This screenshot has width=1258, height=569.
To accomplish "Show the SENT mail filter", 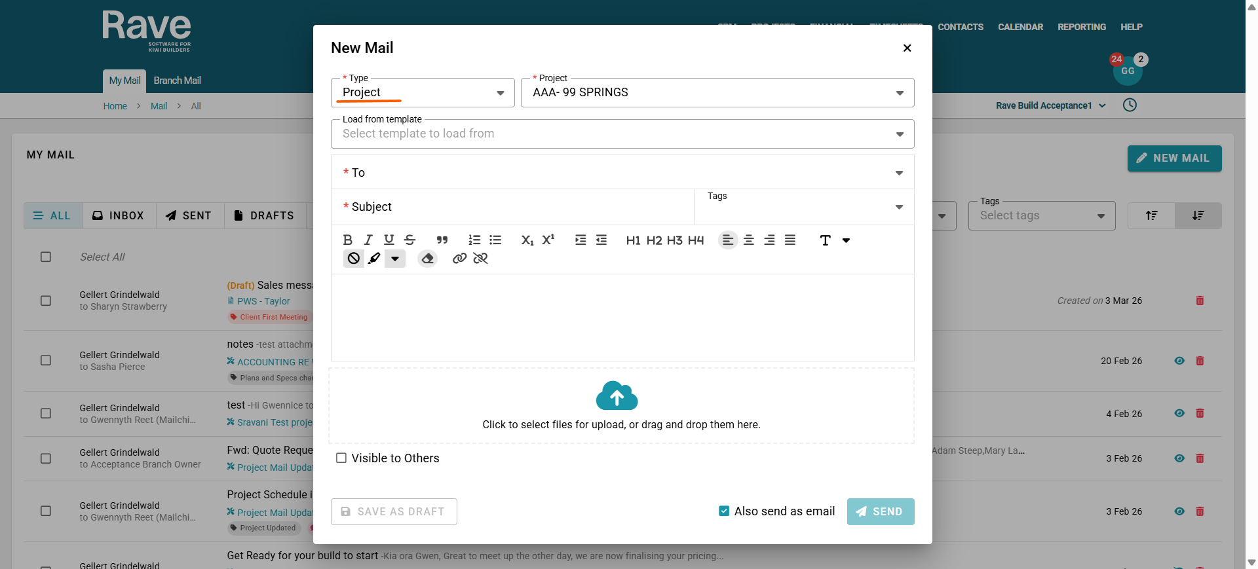I will click(190, 215).
